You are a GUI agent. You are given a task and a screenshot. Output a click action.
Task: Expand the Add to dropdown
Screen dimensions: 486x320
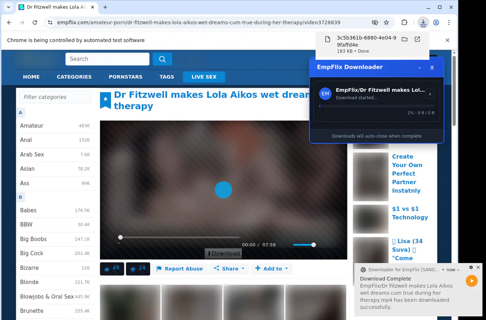tap(272, 269)
